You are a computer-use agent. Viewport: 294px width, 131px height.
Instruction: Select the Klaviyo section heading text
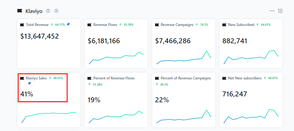(x=34, y=11)
